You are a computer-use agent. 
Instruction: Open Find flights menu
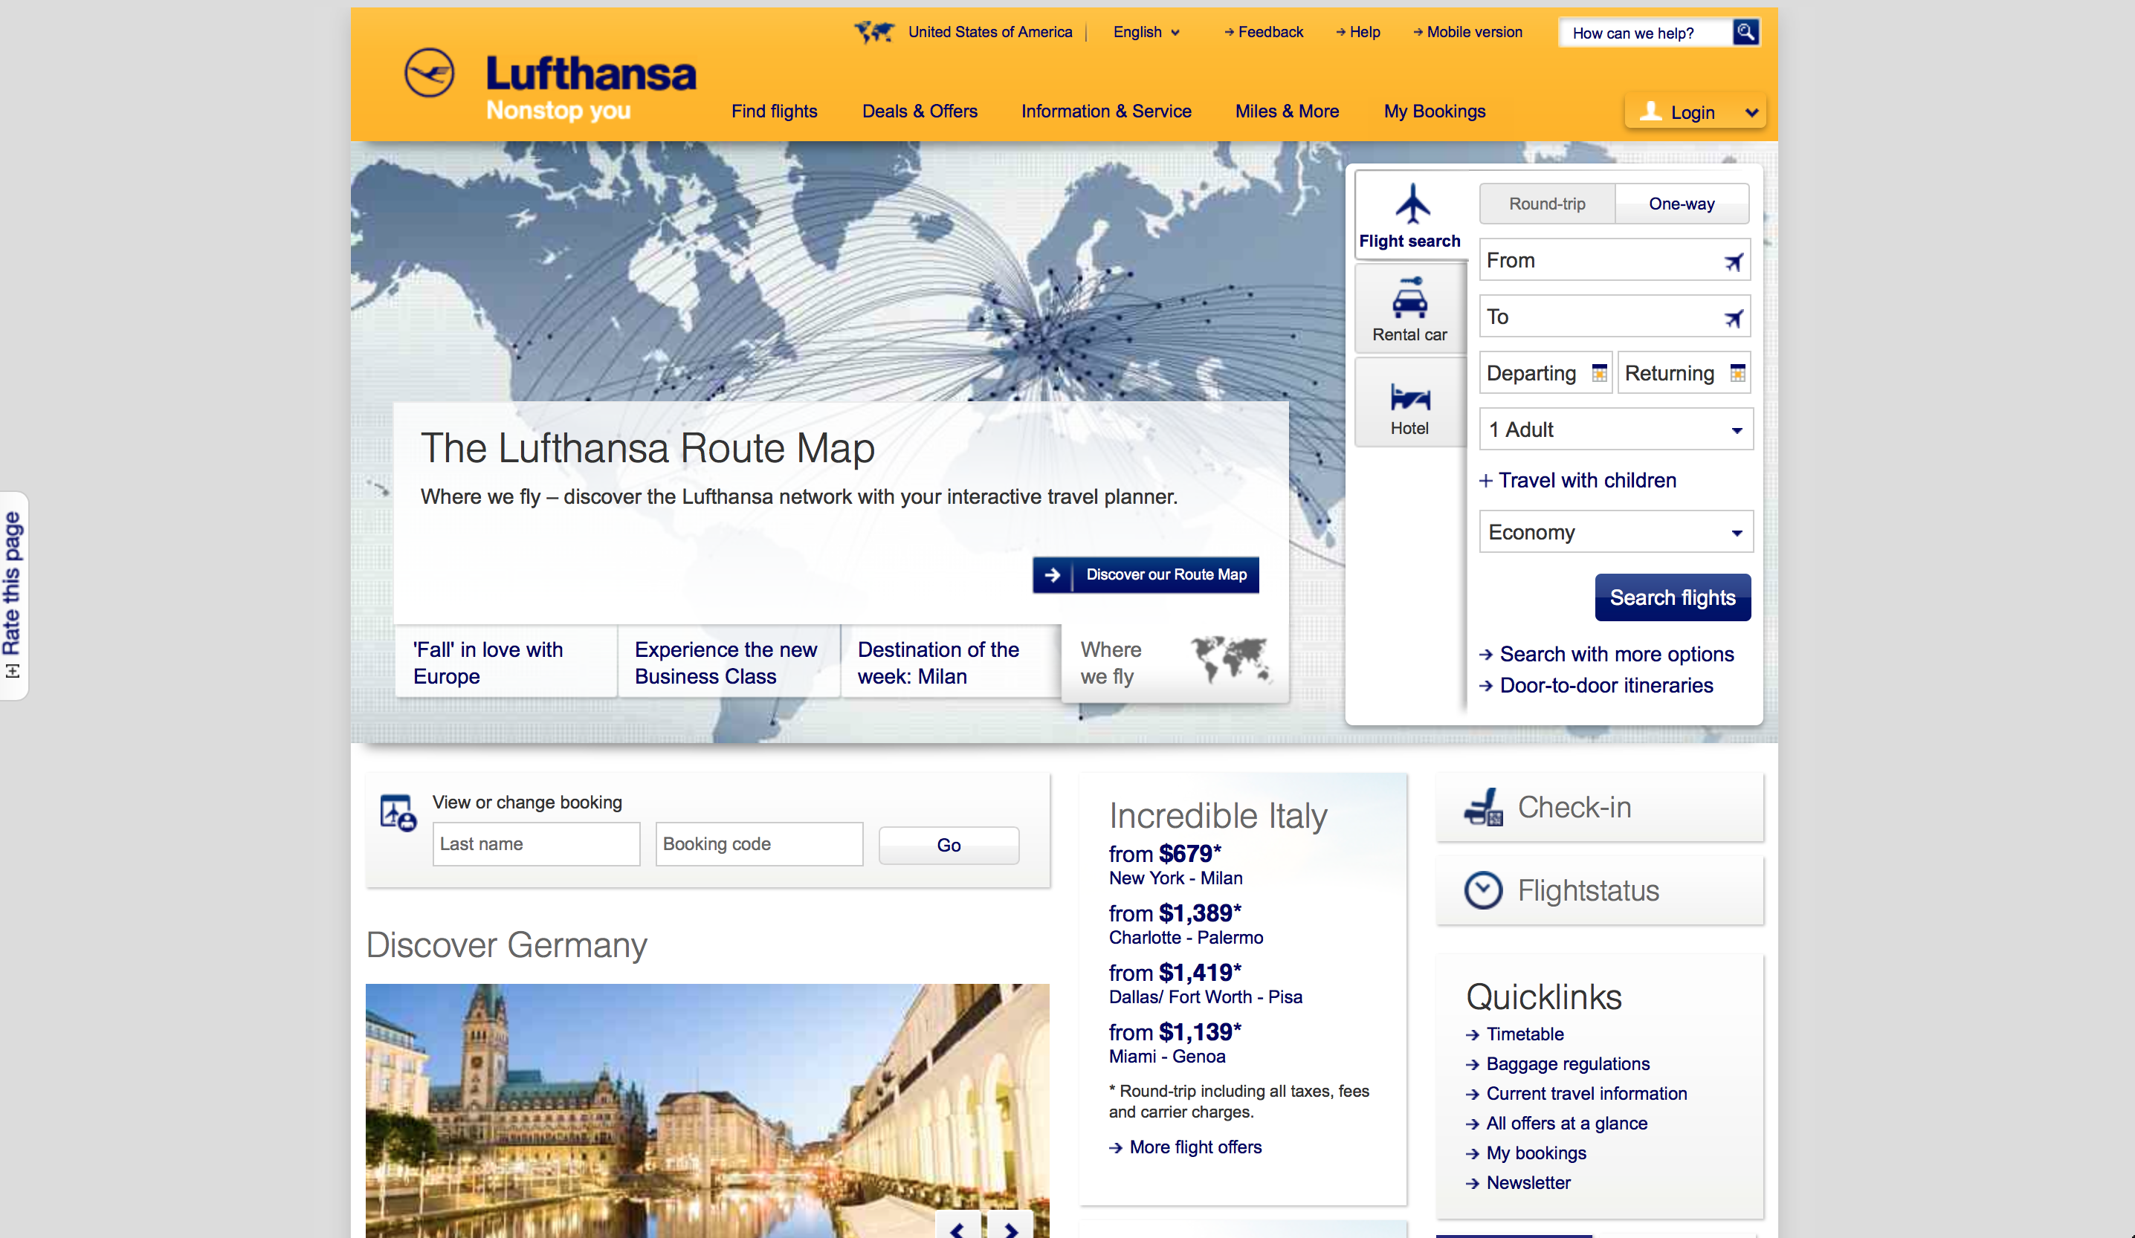click(775, 111)
